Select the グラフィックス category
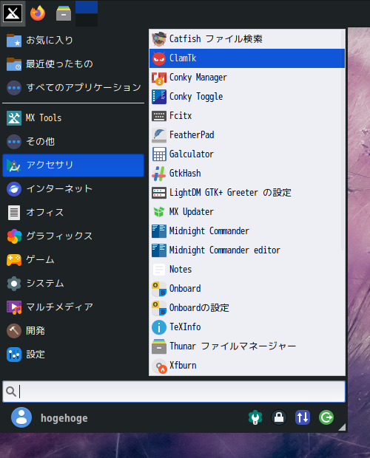 tap(73, 236)
